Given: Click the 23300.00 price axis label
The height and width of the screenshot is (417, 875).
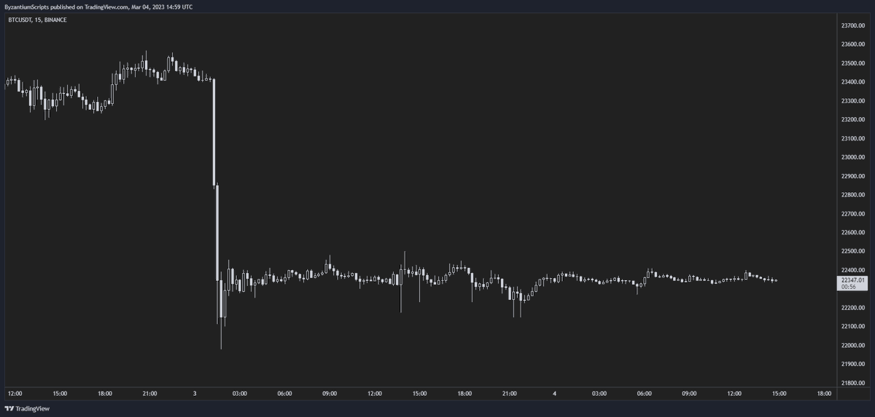Looking at the screenshot, I should [853, 100].
